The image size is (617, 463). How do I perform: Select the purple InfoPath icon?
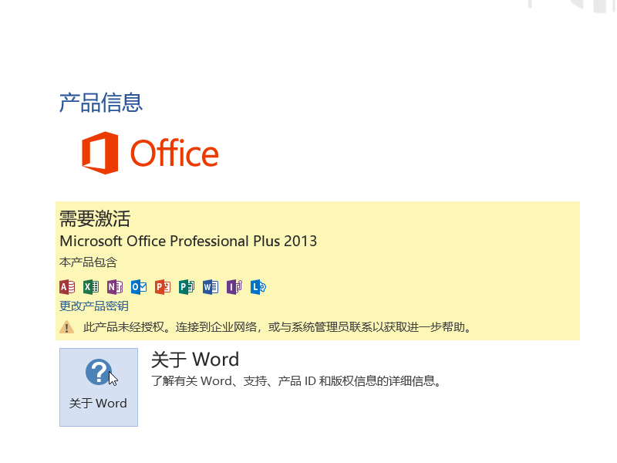[x=234, y=287]
